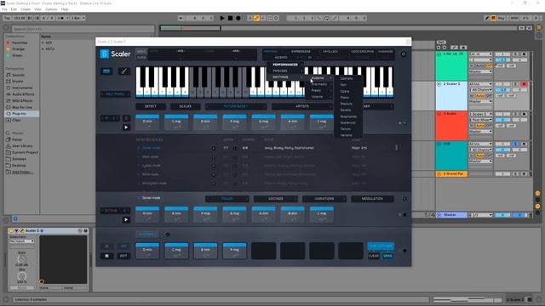The height and width of the screenshot is (306, 545).
Task: Toggle Ableton Draw Mode pencil
Action: (487, 18)
